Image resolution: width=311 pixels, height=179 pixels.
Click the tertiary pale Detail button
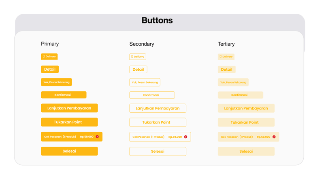227,69
